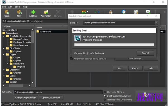Click the Archive panel header

coord(18,26)
